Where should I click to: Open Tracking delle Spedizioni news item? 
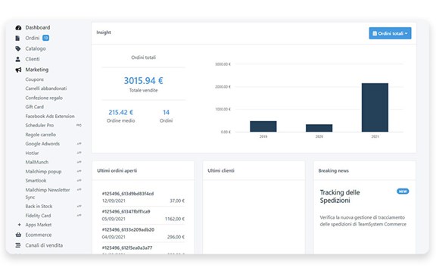[x=340, y=196]
